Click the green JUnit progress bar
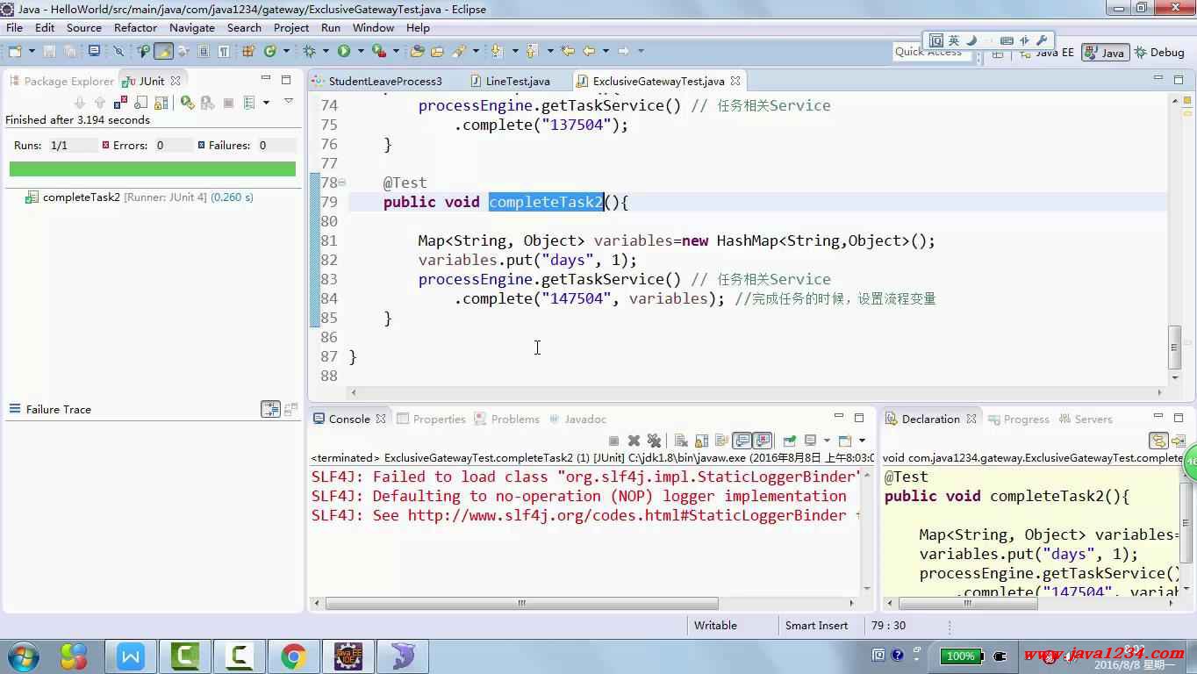Image resolution: width=1197 pixels, height=674 pixels. (x=153, y=168)
